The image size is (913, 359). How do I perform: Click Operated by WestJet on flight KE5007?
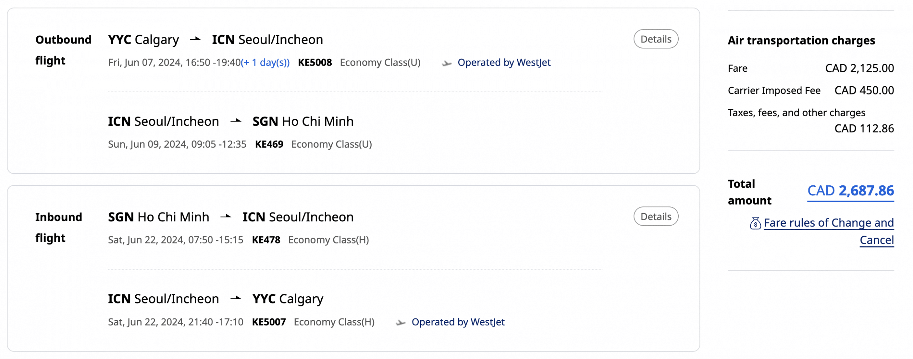[x=458, y=322]
